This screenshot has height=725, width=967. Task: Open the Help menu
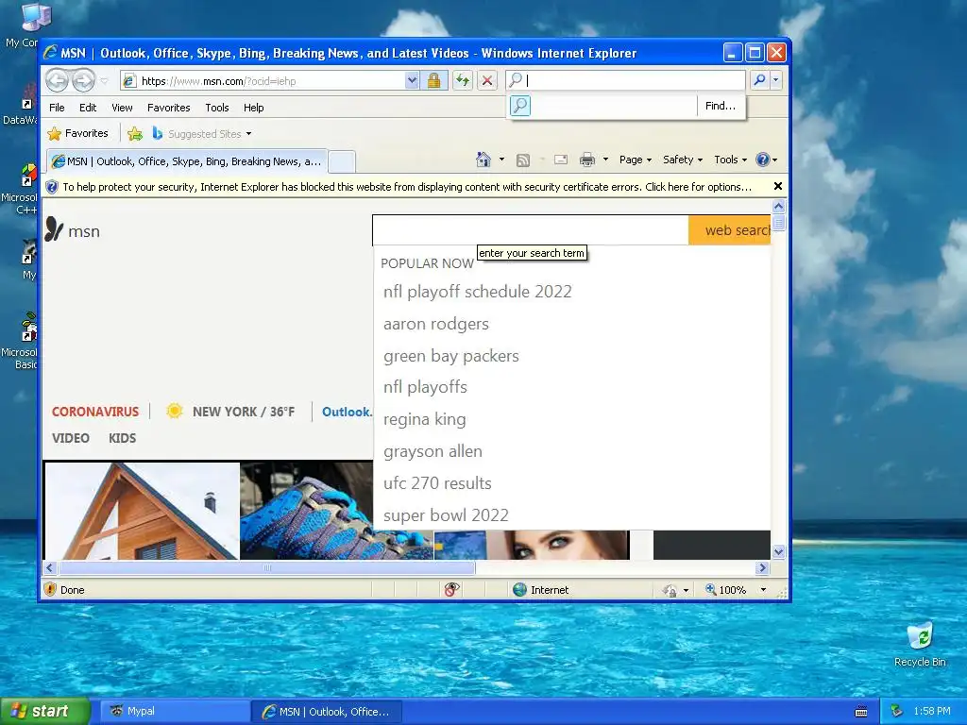pyautogui.click(x=253, y=108)
